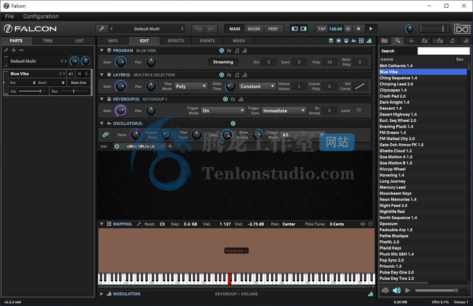Click the undo arrow in the top toolbar

(x=198, y=29)
